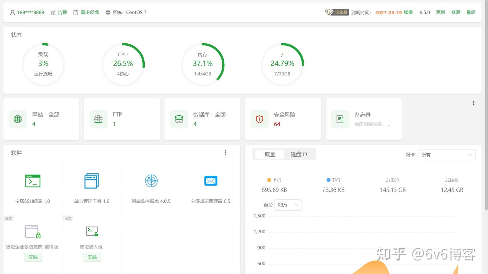Image resolution: width=488 pixels, height=274 pixels.
Task: Click 系统: CentOS 7 label
Action: tap(129, 13)
